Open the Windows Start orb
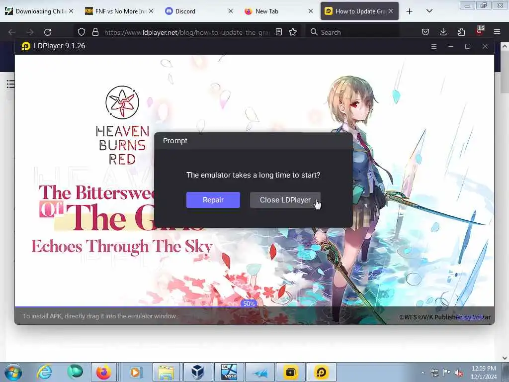 (x=13, y=372)
